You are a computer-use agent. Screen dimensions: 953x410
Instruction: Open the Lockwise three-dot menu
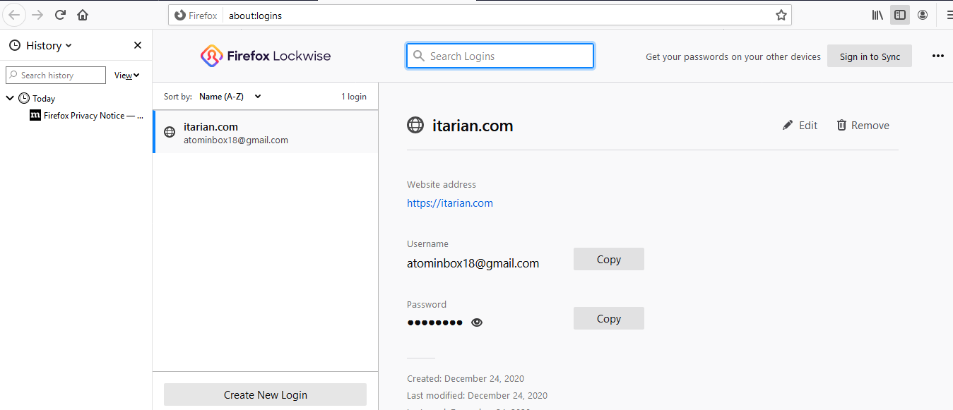938,56
